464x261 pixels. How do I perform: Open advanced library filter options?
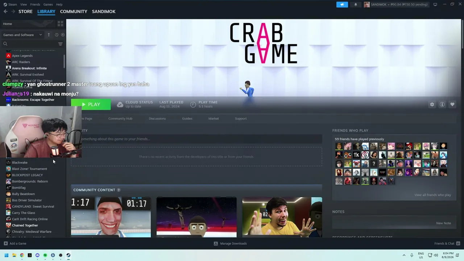60,44
